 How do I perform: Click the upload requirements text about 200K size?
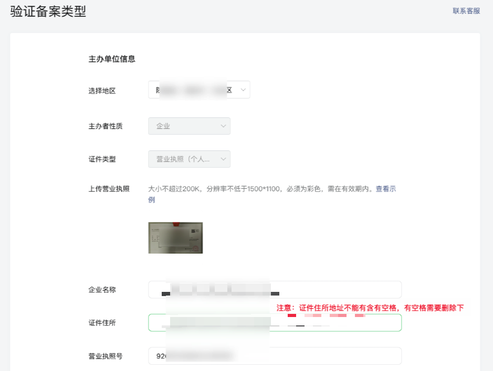coord(261,189)
